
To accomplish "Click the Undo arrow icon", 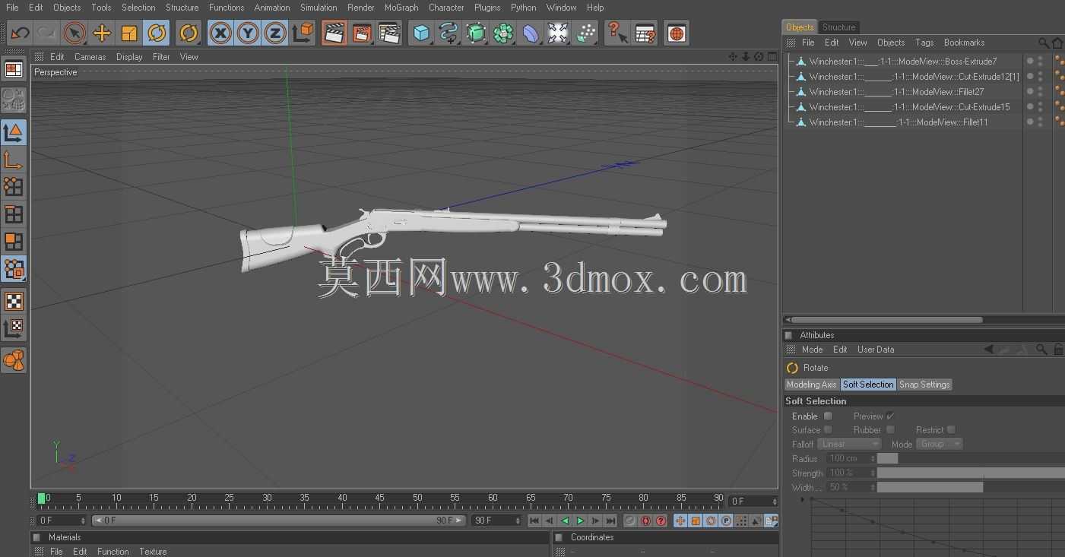I will pos(20,33).
